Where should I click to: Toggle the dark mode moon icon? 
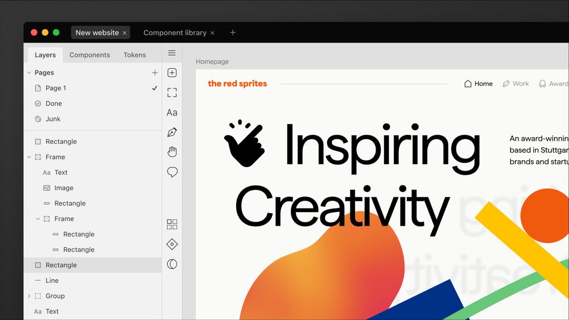pyautogui.click(x=172, y=264)
